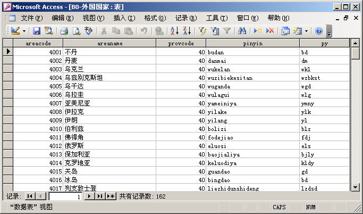The image size is (363, 214).
Task: Click vertical scrollbar up arrow
Action: (x=355, y=43)
